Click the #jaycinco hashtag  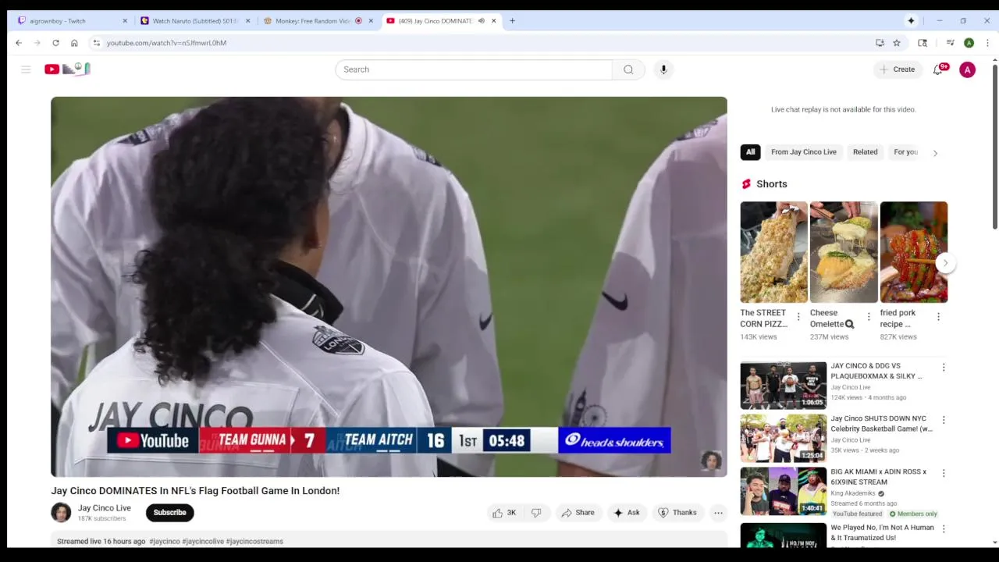(165, 541)
